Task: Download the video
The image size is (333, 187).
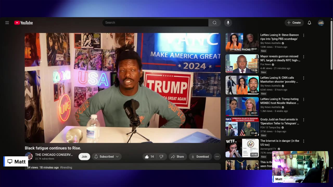Action: (x=200, y=157)
